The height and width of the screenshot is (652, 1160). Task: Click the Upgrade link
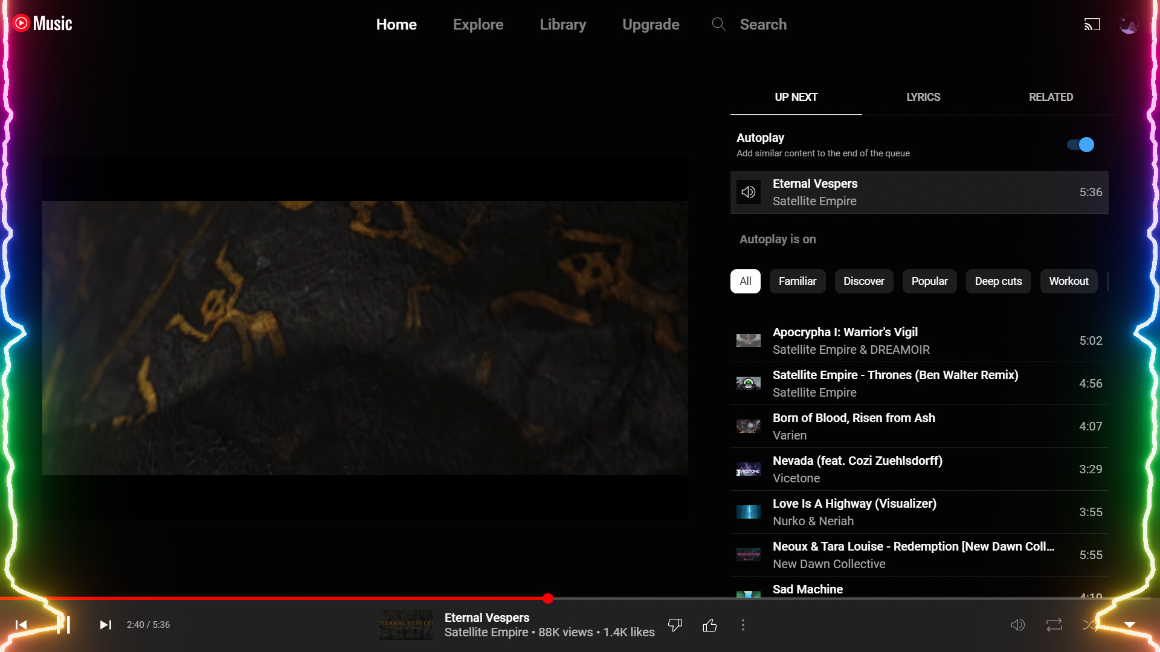tap(651, 24)
